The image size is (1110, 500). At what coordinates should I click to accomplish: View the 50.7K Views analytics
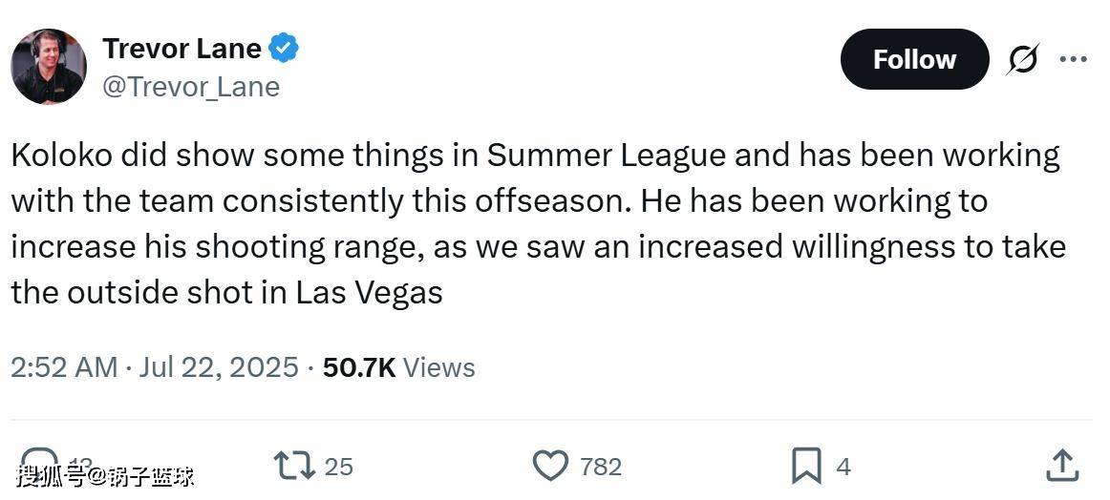click(399, 367)
